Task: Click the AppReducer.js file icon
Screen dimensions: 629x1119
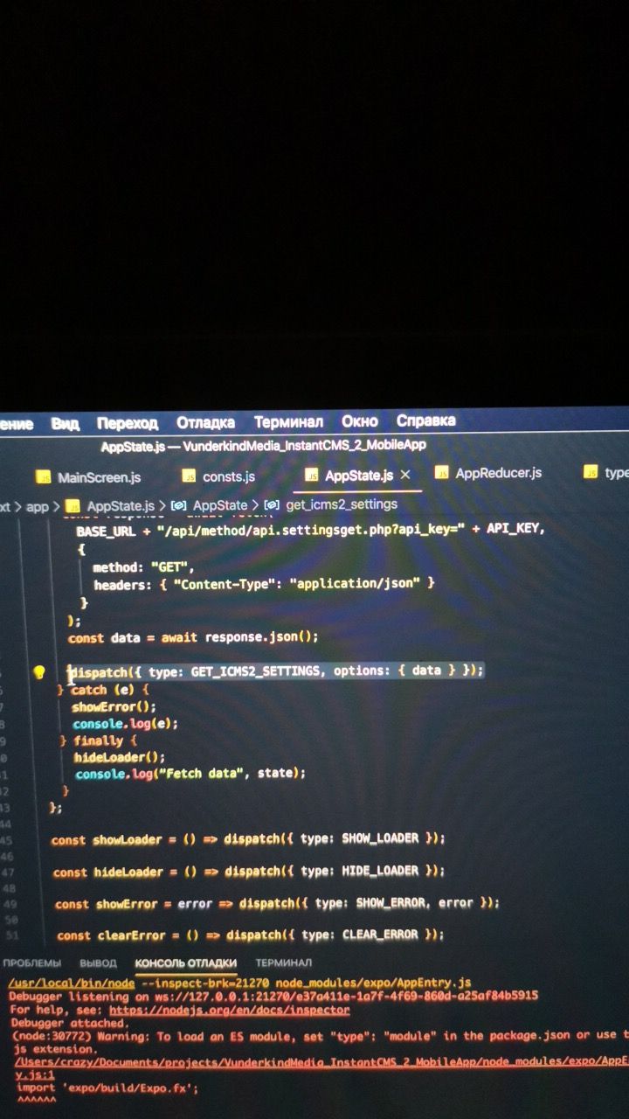Action: point(442,473)
